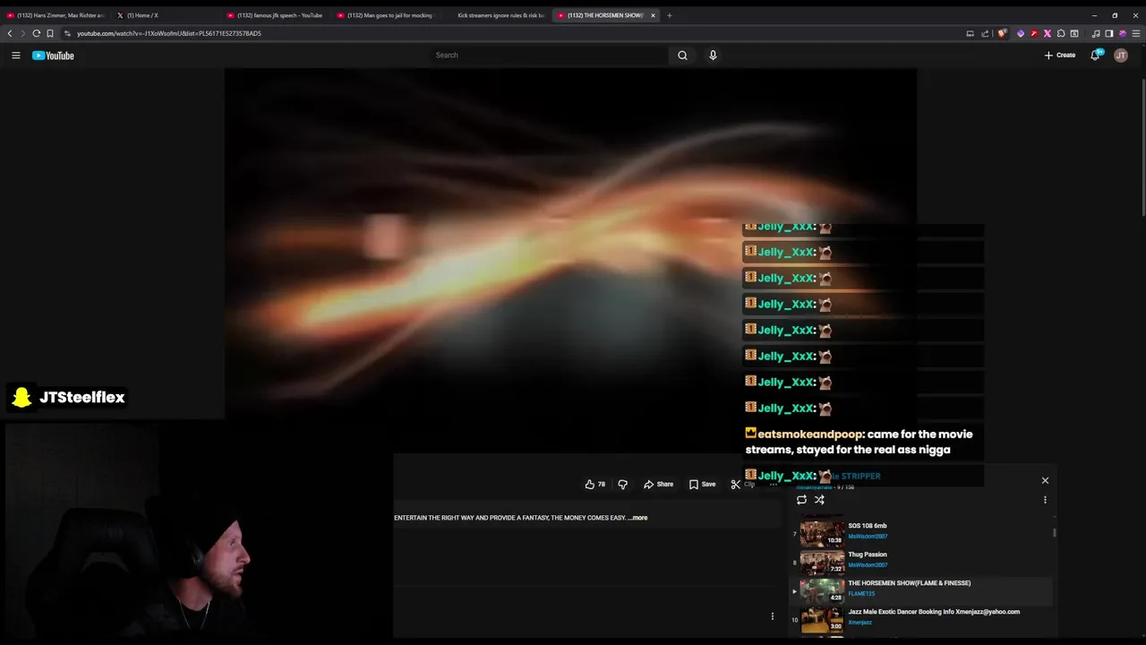Click the browser share page icon
Image resolution: width=1146 pixels, height=645 pixels.
(985, 33)
